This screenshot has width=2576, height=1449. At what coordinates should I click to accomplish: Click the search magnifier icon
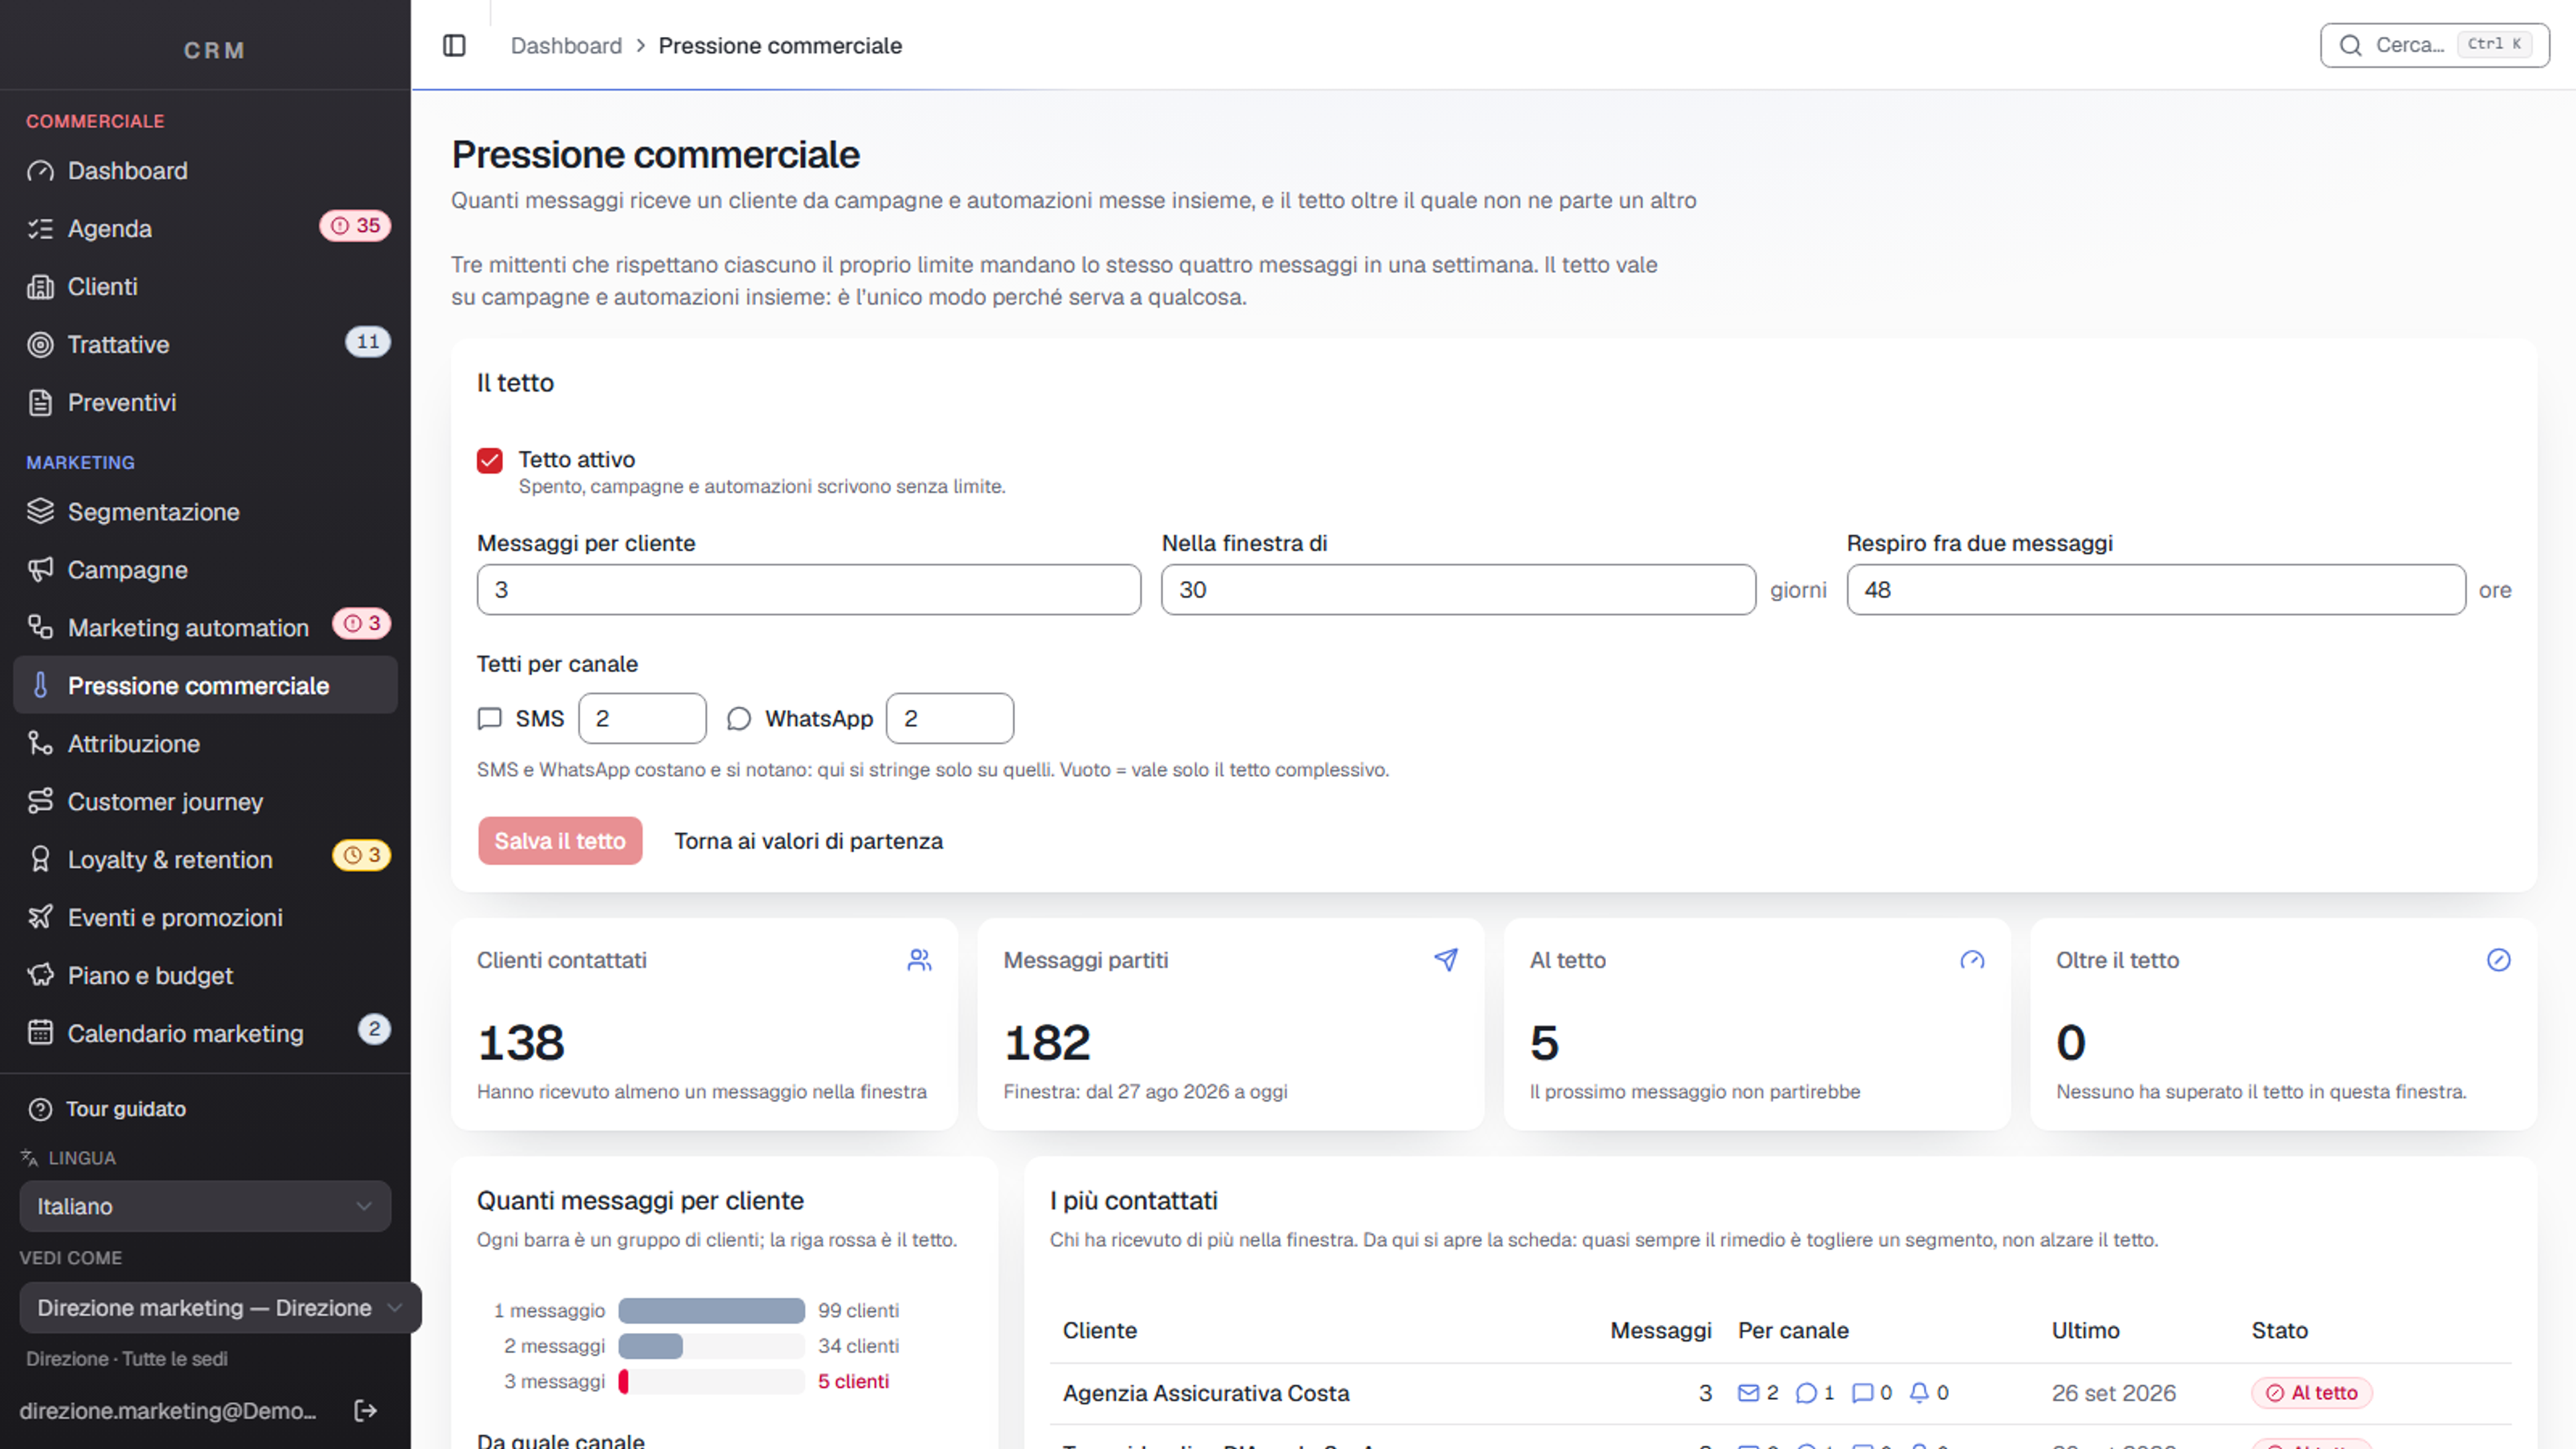tap(2351, 45)
